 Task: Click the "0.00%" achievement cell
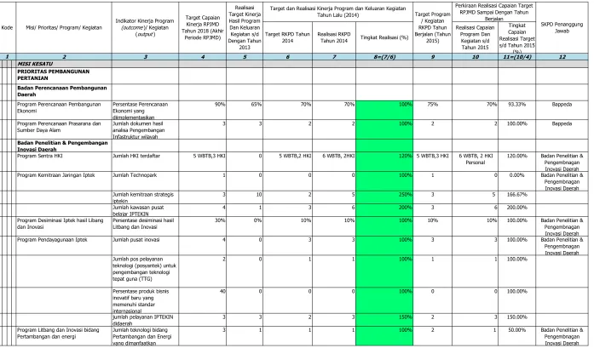(x=517, y=181)
